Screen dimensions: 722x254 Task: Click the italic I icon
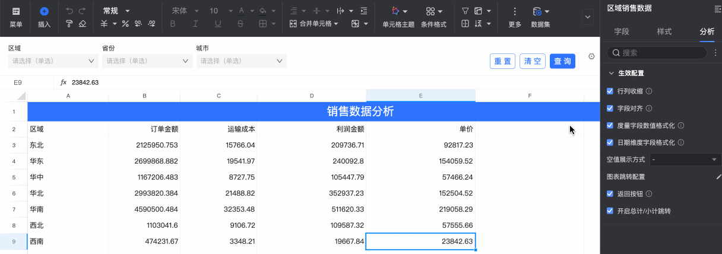(x=196, y=24)
